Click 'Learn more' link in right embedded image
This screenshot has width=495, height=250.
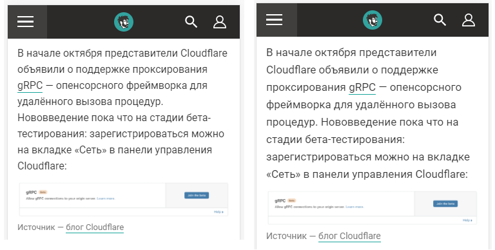click(x=354, y=207)
